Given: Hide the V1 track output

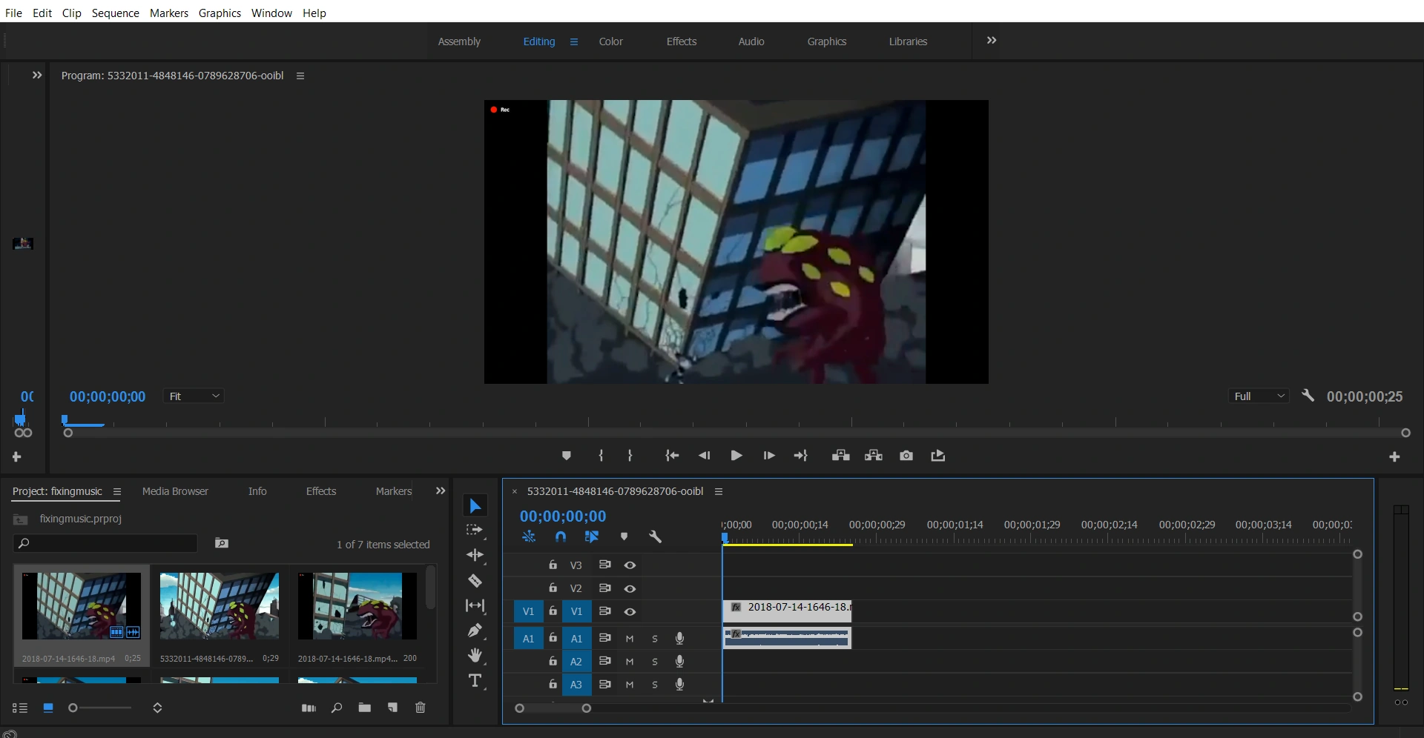Looking at the screenshot, I should pyautogui.click(x=630, y=612).
